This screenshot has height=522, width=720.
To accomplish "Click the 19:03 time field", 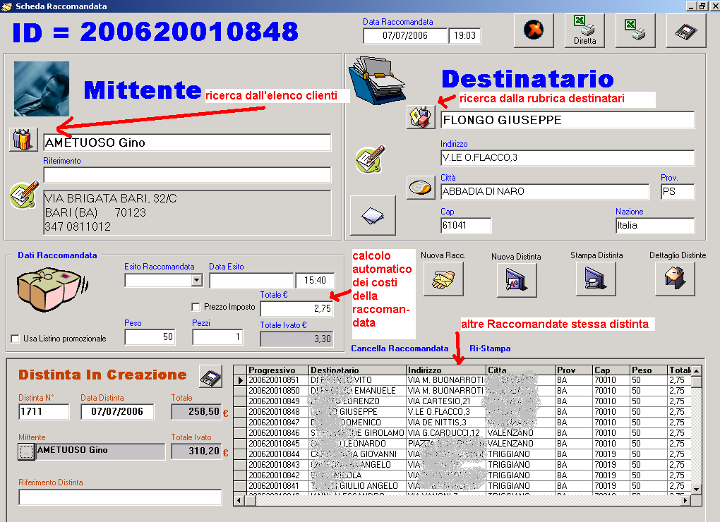I will point(464,36).
